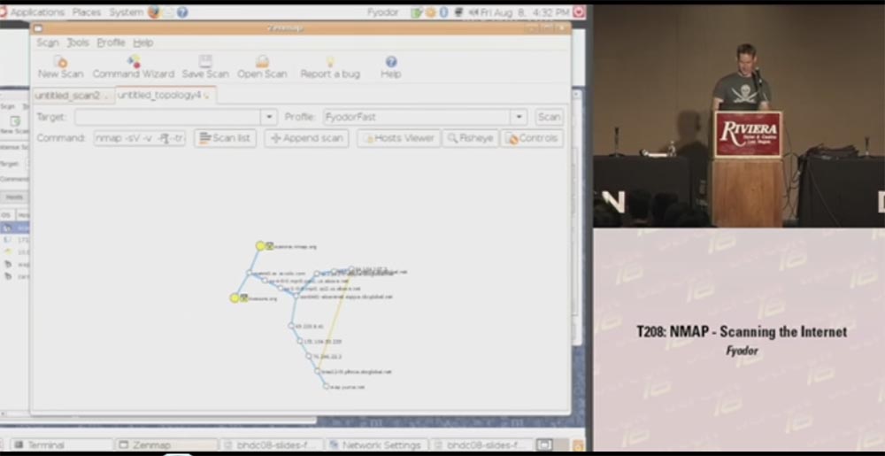Viewport: 885px width, 456px height.
Task: Click the blue help icon in top panel
Action: click(x=182, y=12)
